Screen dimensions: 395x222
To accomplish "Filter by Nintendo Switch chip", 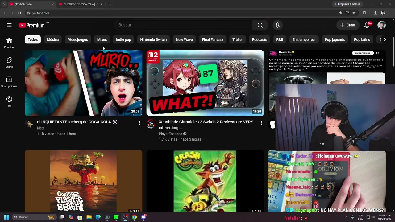I will pos(153,39).
